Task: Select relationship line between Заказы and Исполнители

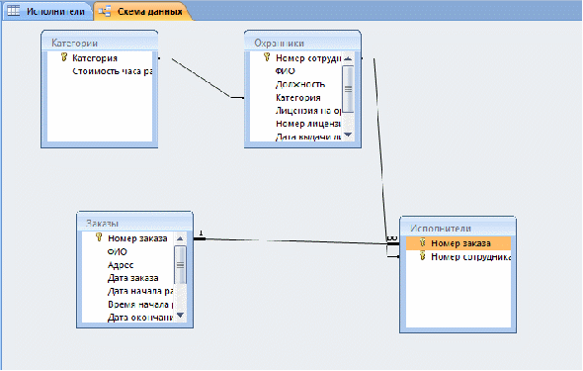Action: [297, 241]
